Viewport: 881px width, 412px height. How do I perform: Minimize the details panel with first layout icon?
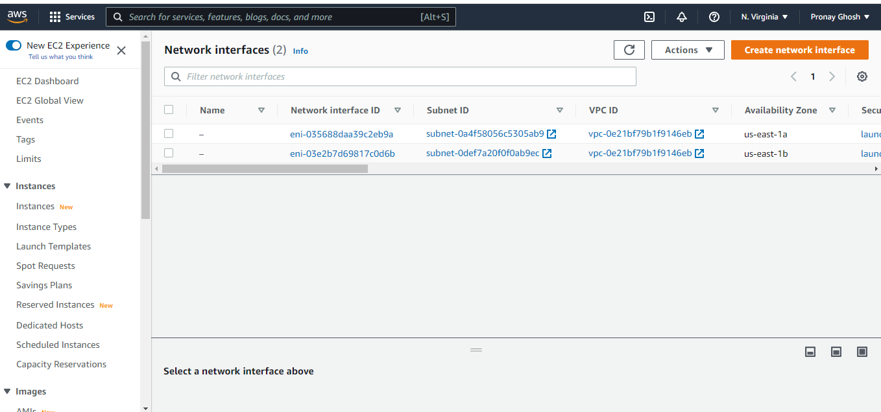click(810, 352)
